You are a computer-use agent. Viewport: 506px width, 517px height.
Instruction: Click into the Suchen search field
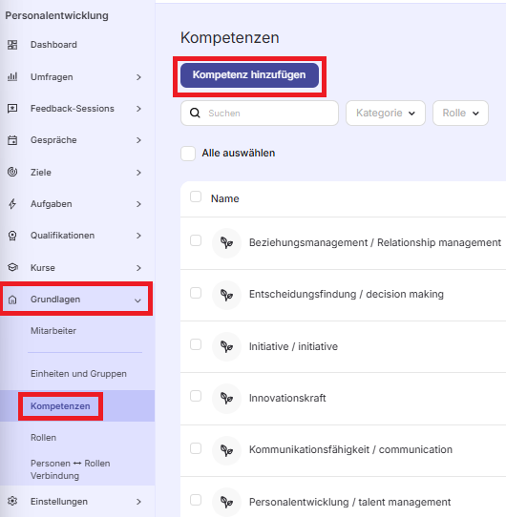260,114
